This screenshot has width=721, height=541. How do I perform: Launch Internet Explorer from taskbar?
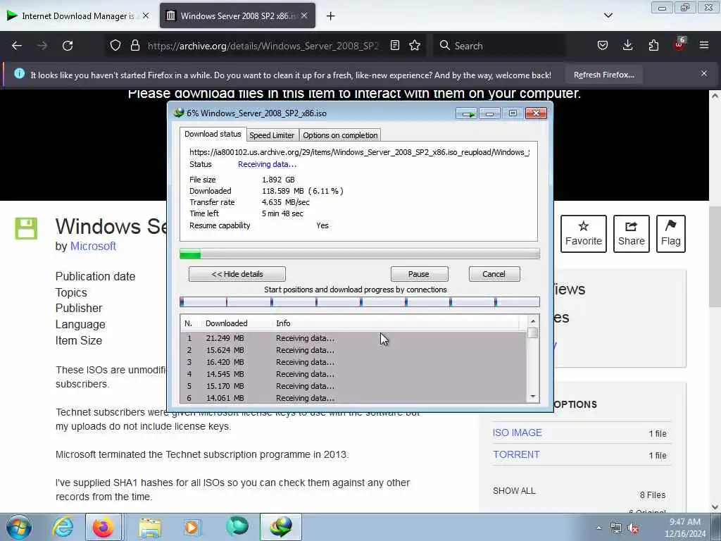pyautogui.click(x=63, y=527)
